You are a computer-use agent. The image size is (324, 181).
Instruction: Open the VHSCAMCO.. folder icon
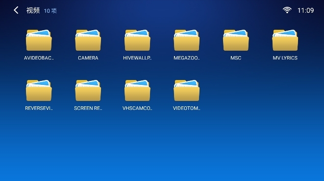coord(137,91)
